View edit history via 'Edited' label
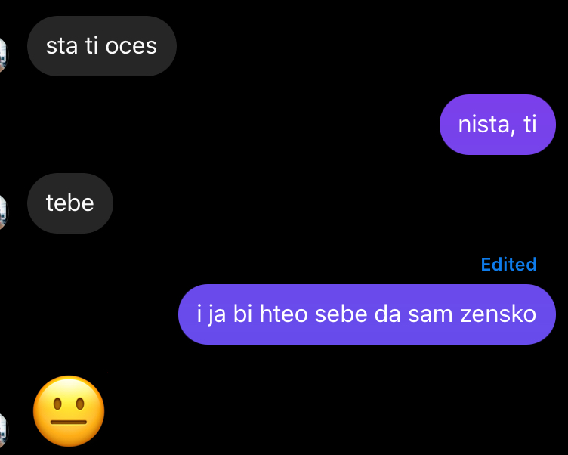This screenshot has height=455, width=568. (x=508, y=265)
